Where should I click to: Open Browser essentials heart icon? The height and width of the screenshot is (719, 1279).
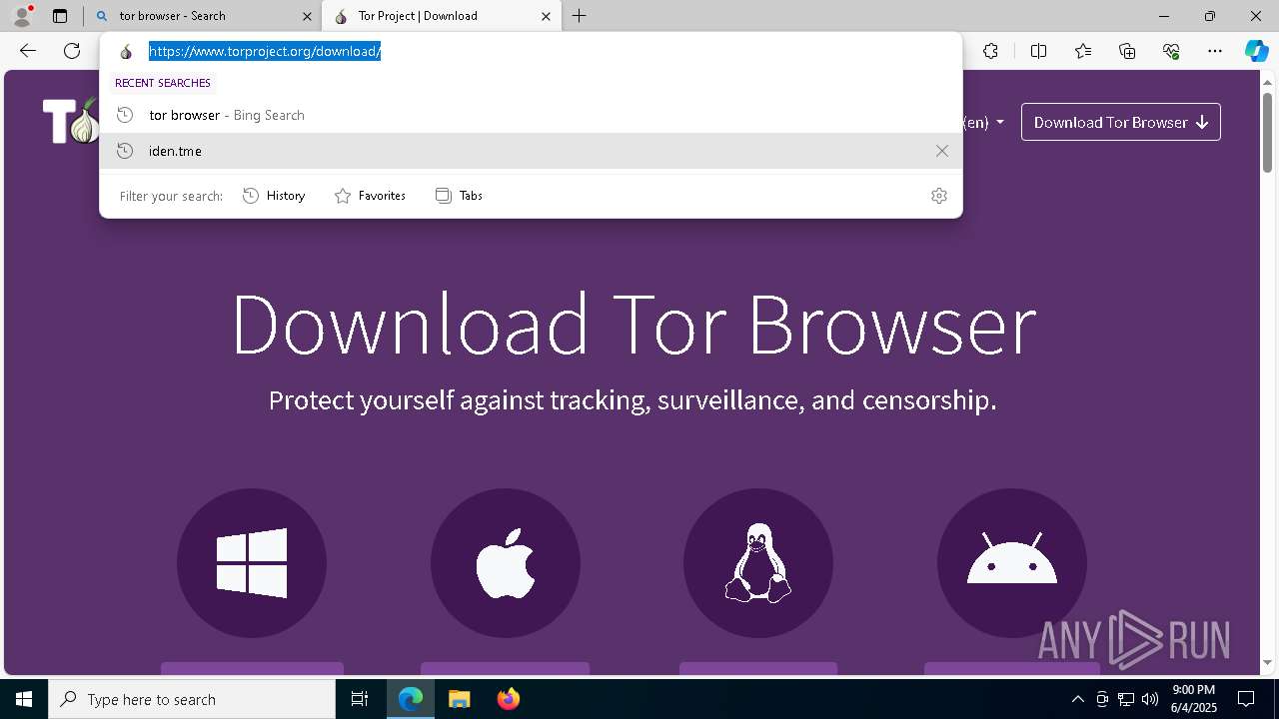[x=1171, y=51]
